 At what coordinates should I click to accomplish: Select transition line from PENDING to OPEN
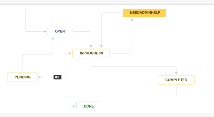[37, 54]
